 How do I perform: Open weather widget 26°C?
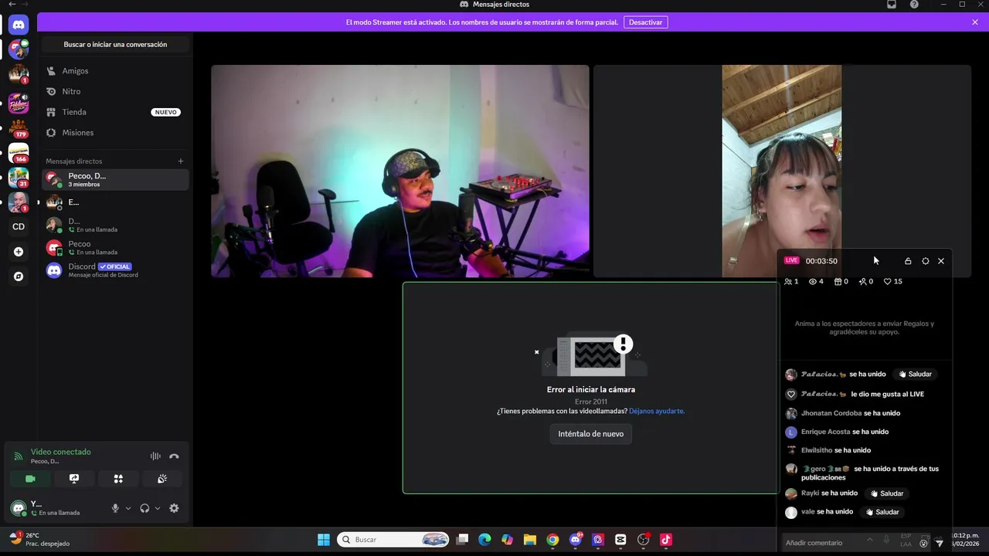pos(39,539)
